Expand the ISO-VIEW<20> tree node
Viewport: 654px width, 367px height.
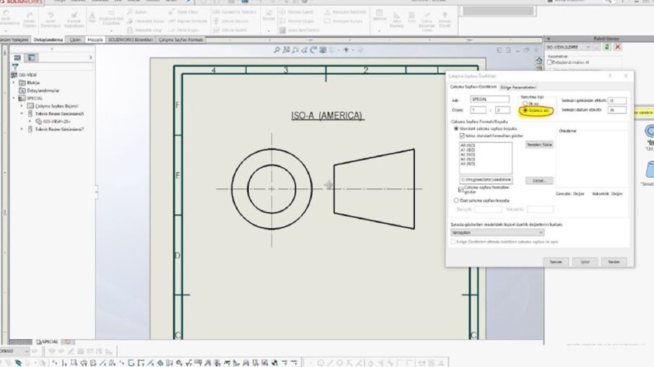tap(30, 122)
